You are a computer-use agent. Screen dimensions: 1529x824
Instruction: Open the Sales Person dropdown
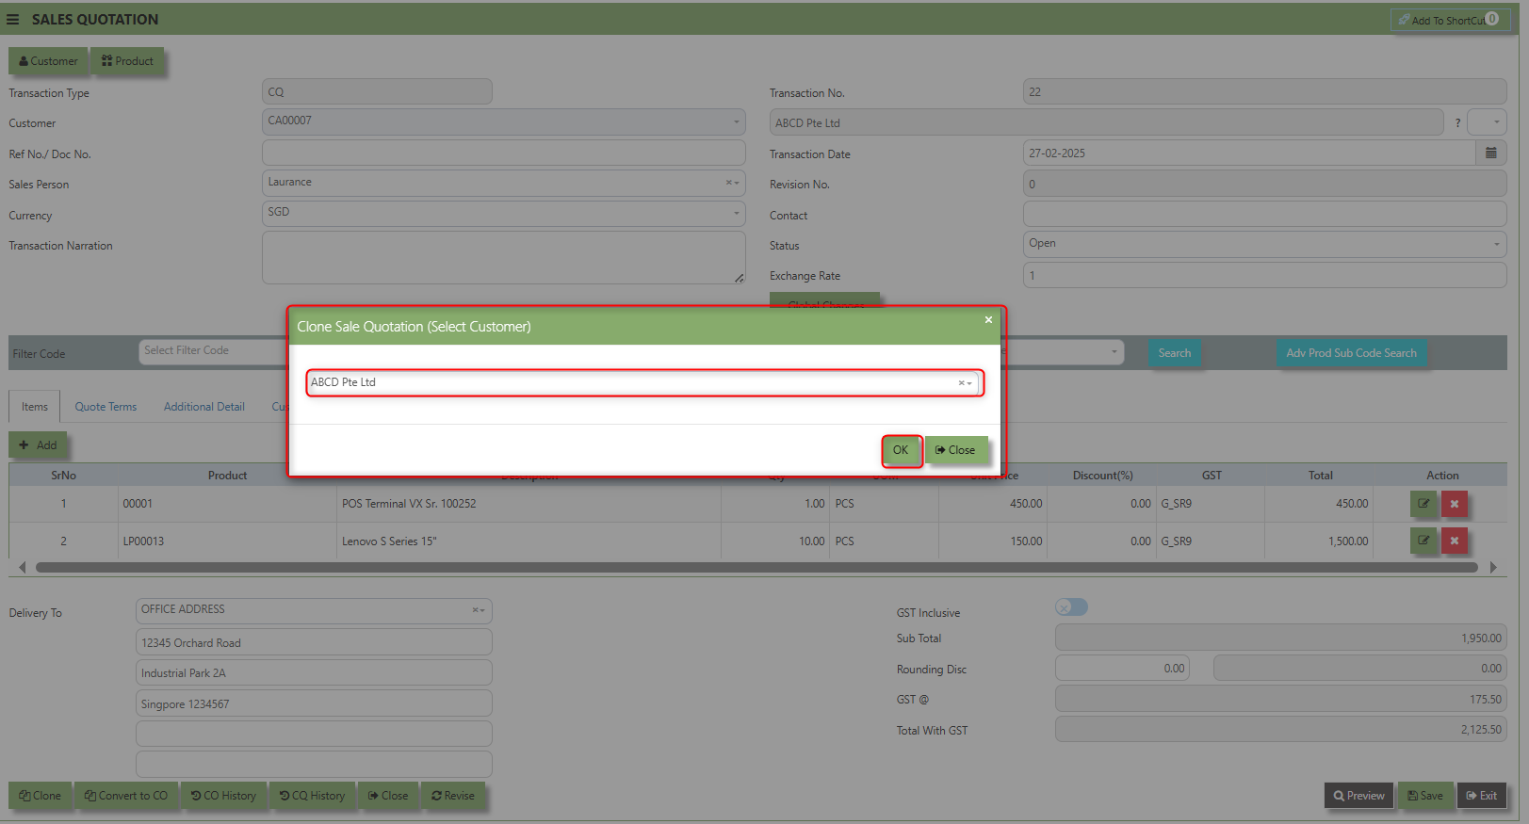coord(737,183)
